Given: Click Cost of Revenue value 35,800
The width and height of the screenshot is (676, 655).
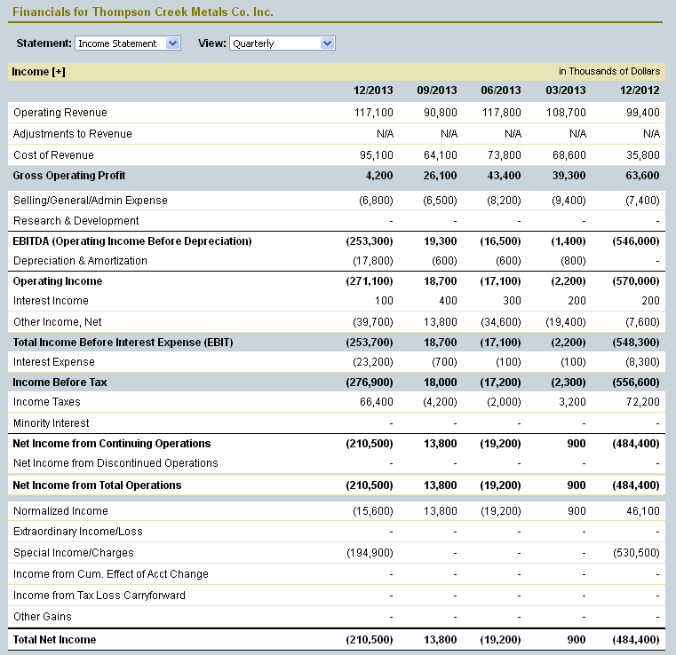Looking at the screenshot, I should (643, 155).
